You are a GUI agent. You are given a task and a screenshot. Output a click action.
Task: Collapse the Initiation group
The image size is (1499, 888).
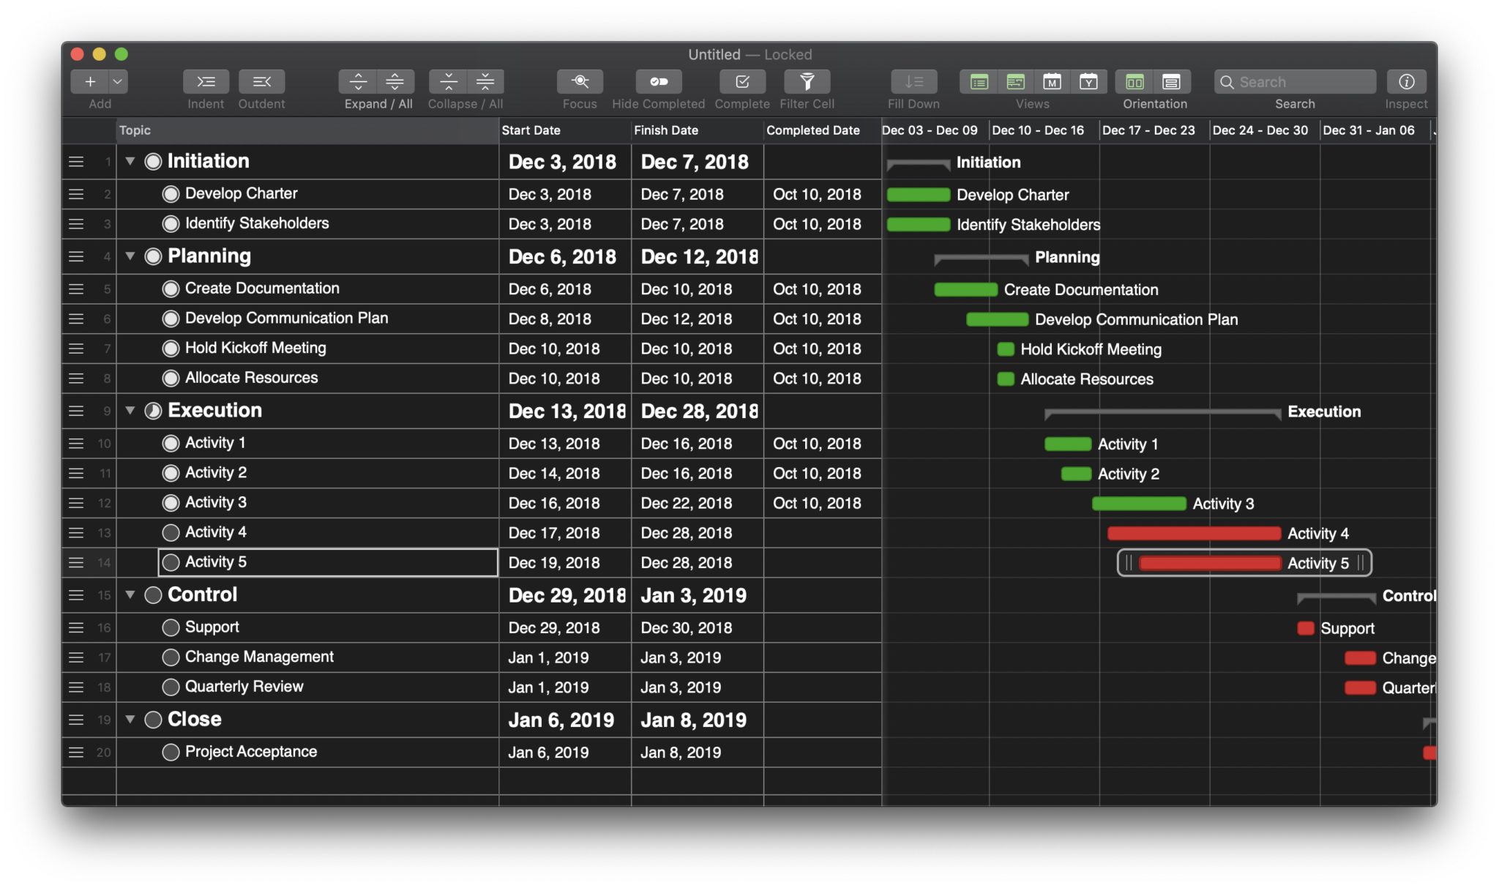point(130,161)
